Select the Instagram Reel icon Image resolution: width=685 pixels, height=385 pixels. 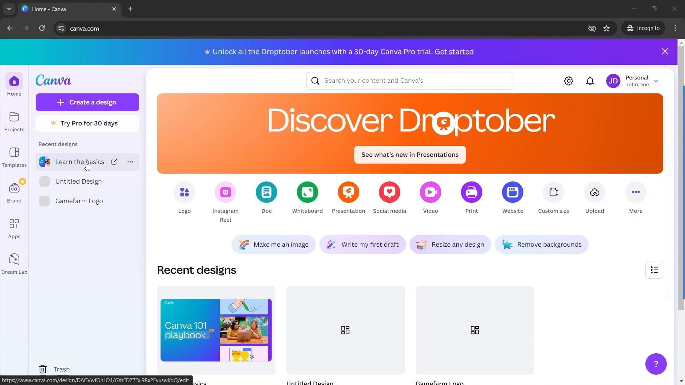[x=225, y=192]
